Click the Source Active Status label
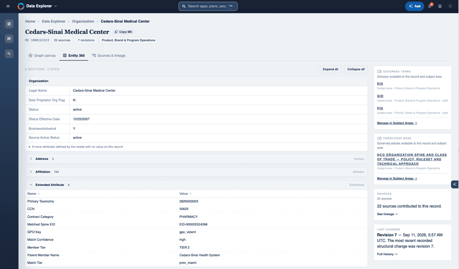 click(x=44, y=137)
